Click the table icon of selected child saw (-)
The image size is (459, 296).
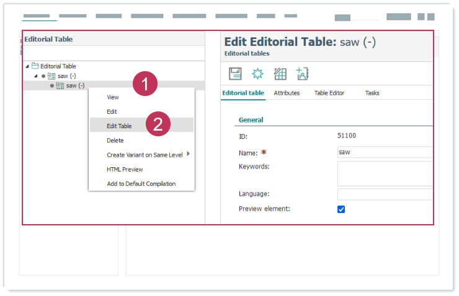tap(60, 85)
